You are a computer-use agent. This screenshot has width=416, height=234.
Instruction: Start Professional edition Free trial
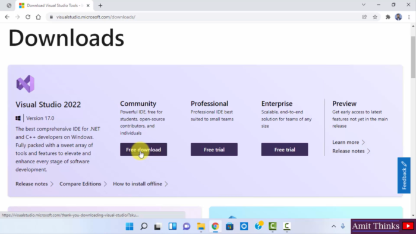point(214,150)
